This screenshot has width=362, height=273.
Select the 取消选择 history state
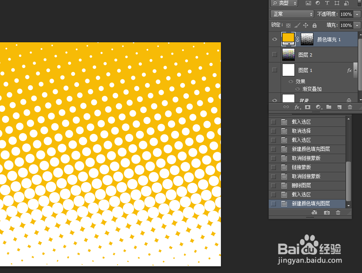(x=307, y=131)
